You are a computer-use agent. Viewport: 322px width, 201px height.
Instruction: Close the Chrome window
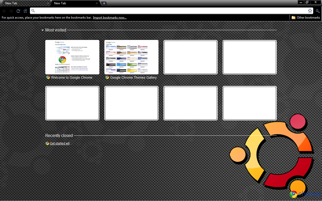point(315,2)
